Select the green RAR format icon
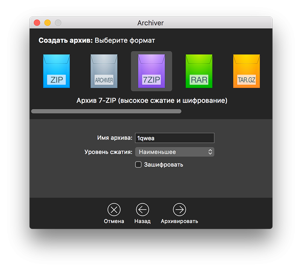Image resolution: width=302 pixels, height=271 pixels. click(199, 71)
